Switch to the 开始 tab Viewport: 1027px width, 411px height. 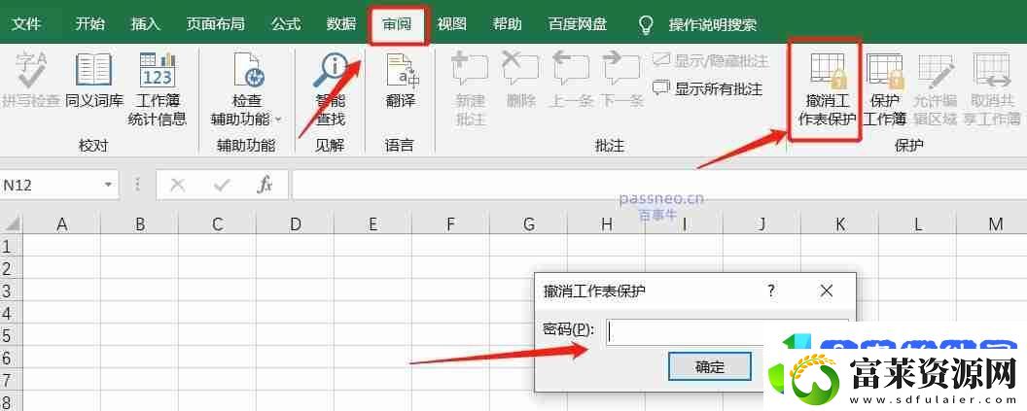(x=89, y=24)
